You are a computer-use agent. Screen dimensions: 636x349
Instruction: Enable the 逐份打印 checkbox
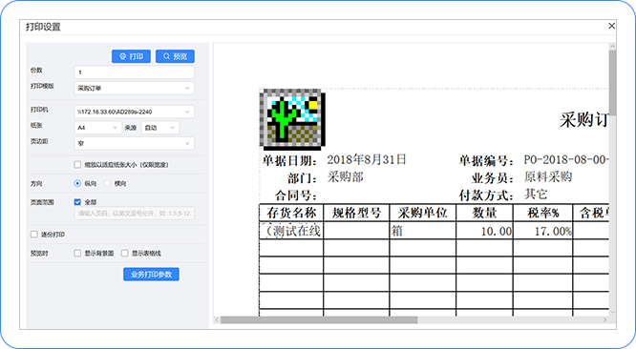pos(34,235)
